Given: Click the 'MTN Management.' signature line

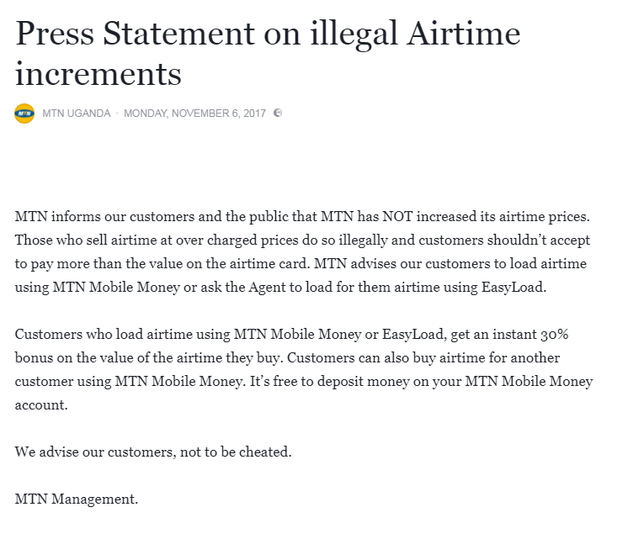Looking at the screenshot, I should click(x=77, y=499).
